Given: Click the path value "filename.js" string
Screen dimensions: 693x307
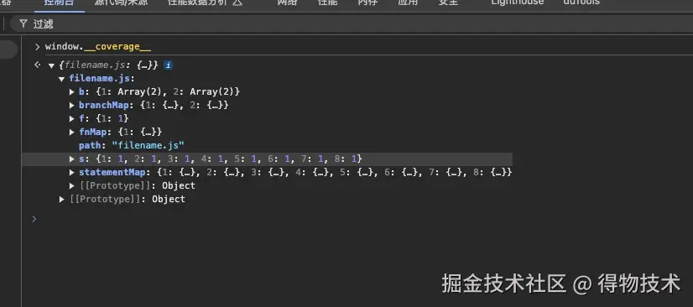Looking at the screenshot, I should (x=148, y=145).
